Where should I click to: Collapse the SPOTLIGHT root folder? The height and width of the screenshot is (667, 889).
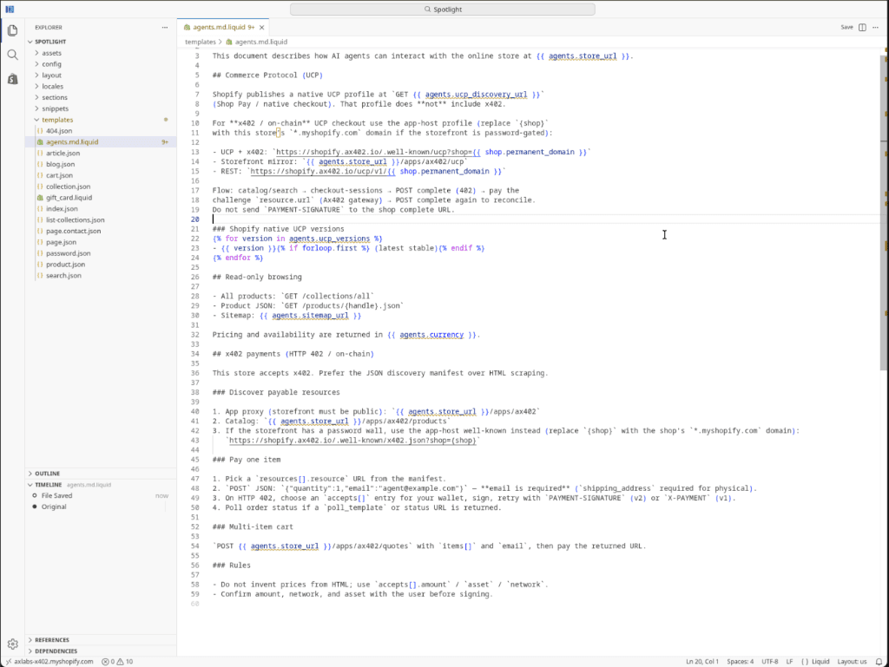pyautogui.click(x=49, y=42)
